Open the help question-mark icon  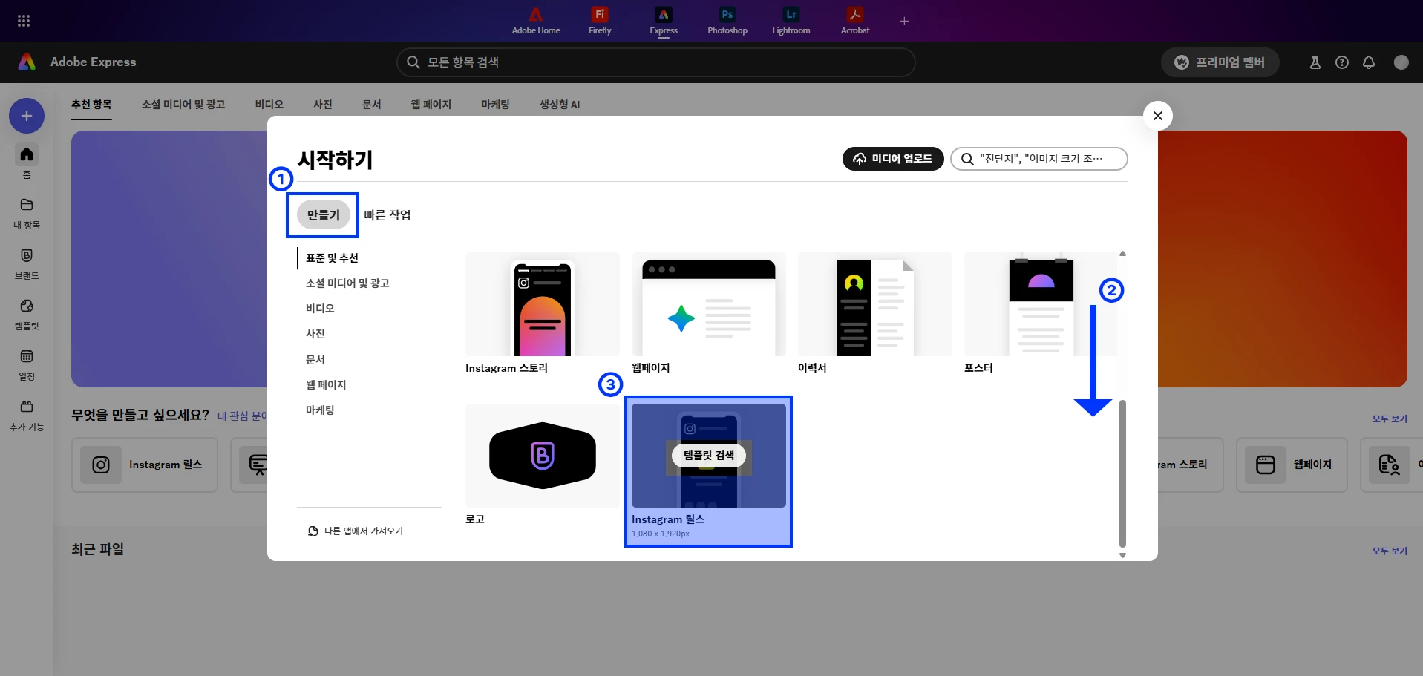click(1342, 62)
